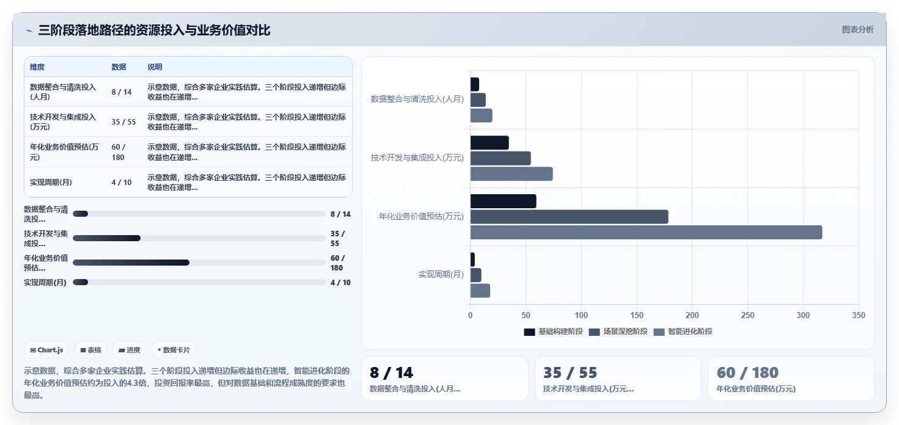Click the 数据整合与清洗 progress bar
899x425 pixels.
point(199,214)
